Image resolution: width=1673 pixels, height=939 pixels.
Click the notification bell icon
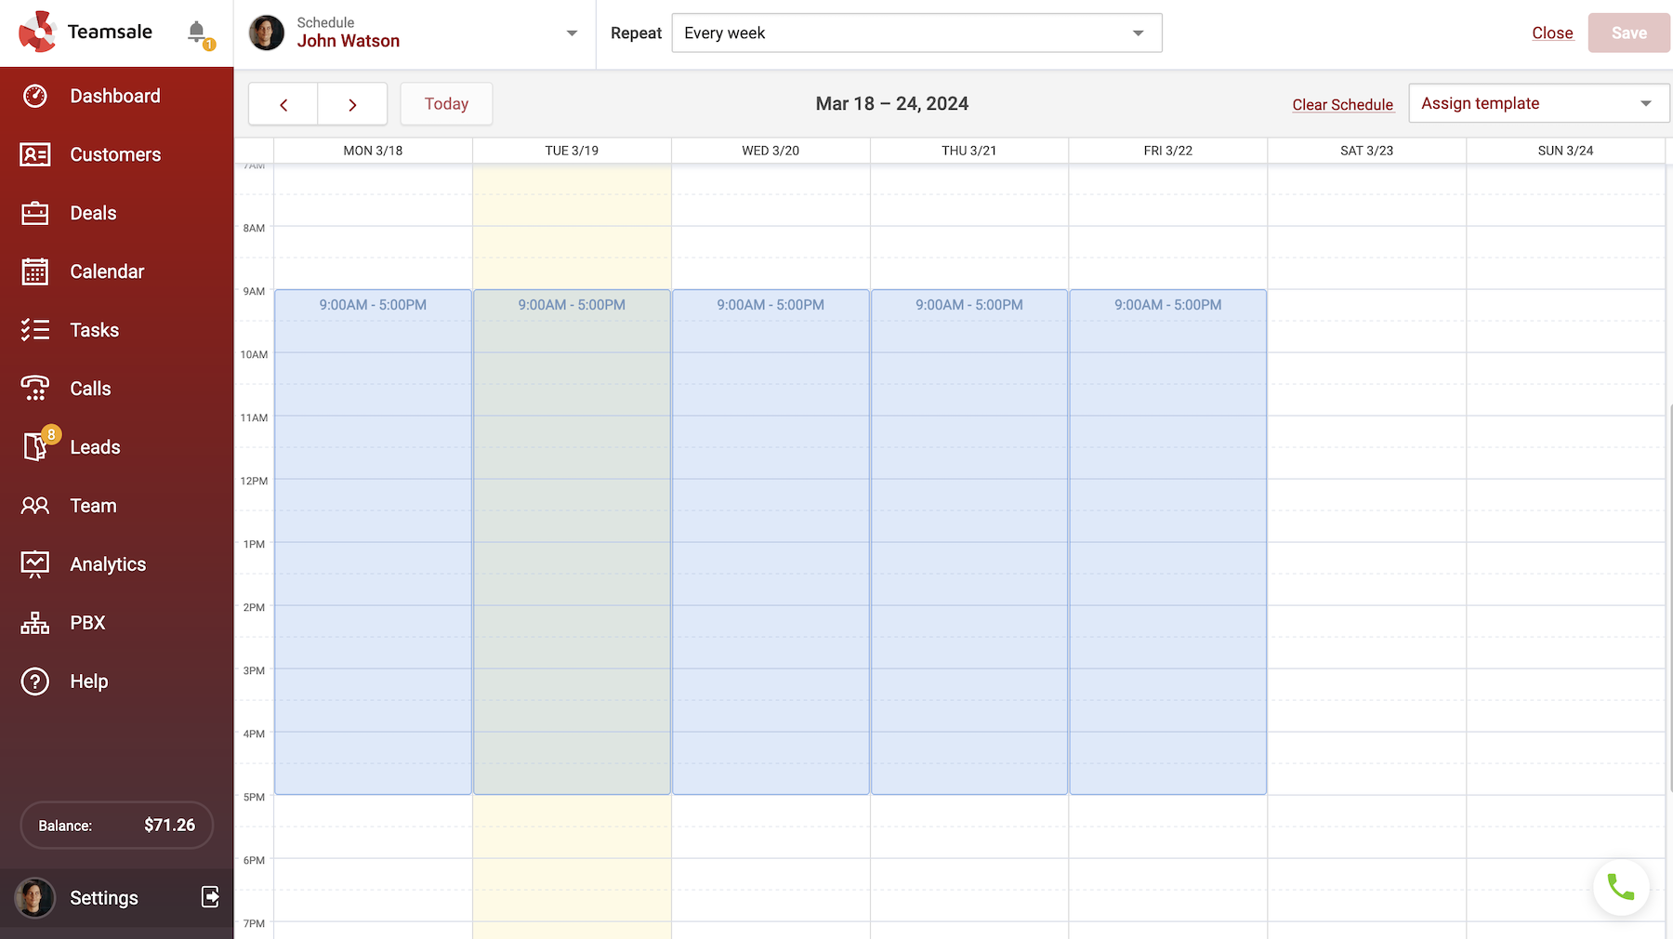click(196, 33)
